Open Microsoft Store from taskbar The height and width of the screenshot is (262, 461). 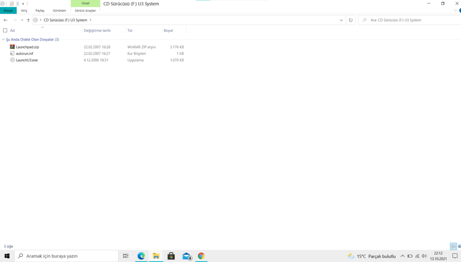tap(171, 256)
